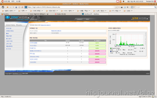Click the 대역폭 (월별) usage percentage bar
Image resolution: width=157 pixels, height=98 pixels.
point(97,43)
